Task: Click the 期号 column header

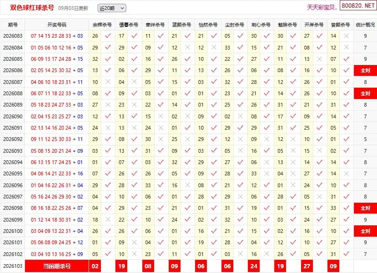Action: [13, 25]
